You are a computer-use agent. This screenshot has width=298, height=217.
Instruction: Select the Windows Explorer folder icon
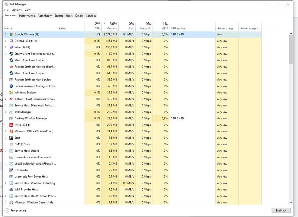[11, 93]
